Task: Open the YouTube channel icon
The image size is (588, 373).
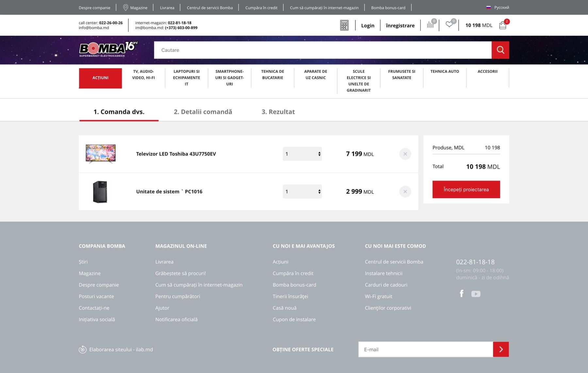Action: click(x=476, y=294)
